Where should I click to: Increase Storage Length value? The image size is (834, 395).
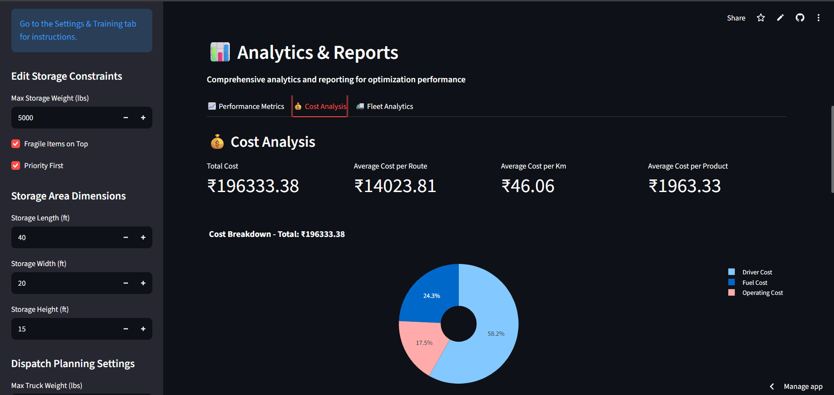(x=143, y=237)
